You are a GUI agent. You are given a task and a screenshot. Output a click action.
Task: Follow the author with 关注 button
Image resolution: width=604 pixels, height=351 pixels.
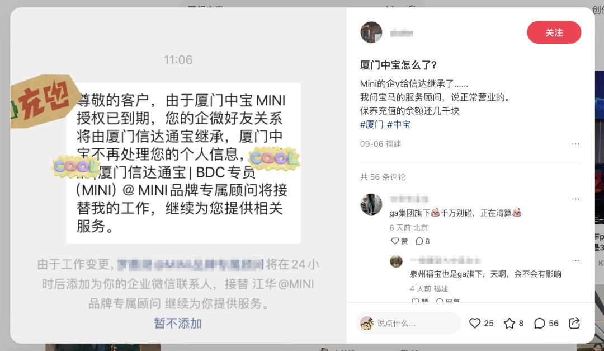[554, 32]
